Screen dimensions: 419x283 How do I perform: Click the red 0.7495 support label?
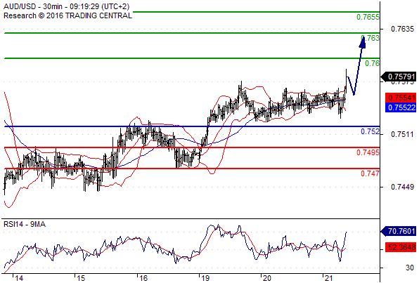click(368, 152)
